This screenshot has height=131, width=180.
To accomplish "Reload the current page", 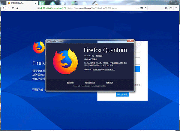I will (13, 8).
